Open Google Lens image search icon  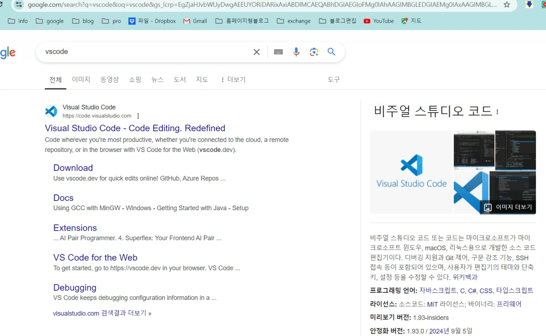point(314,52)
